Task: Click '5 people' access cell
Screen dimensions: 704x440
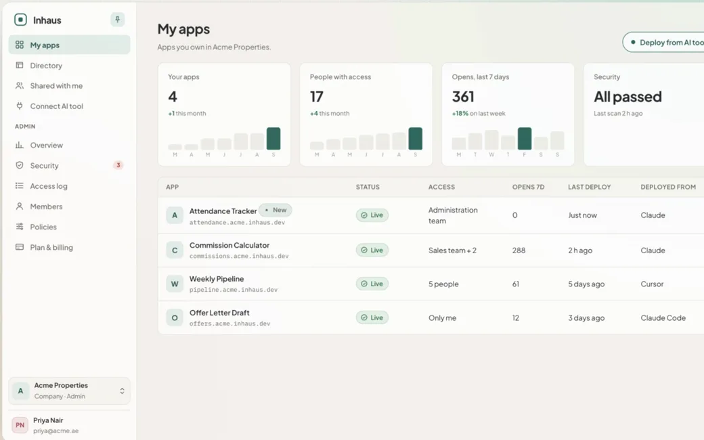Action: click(x=443, y=284)
